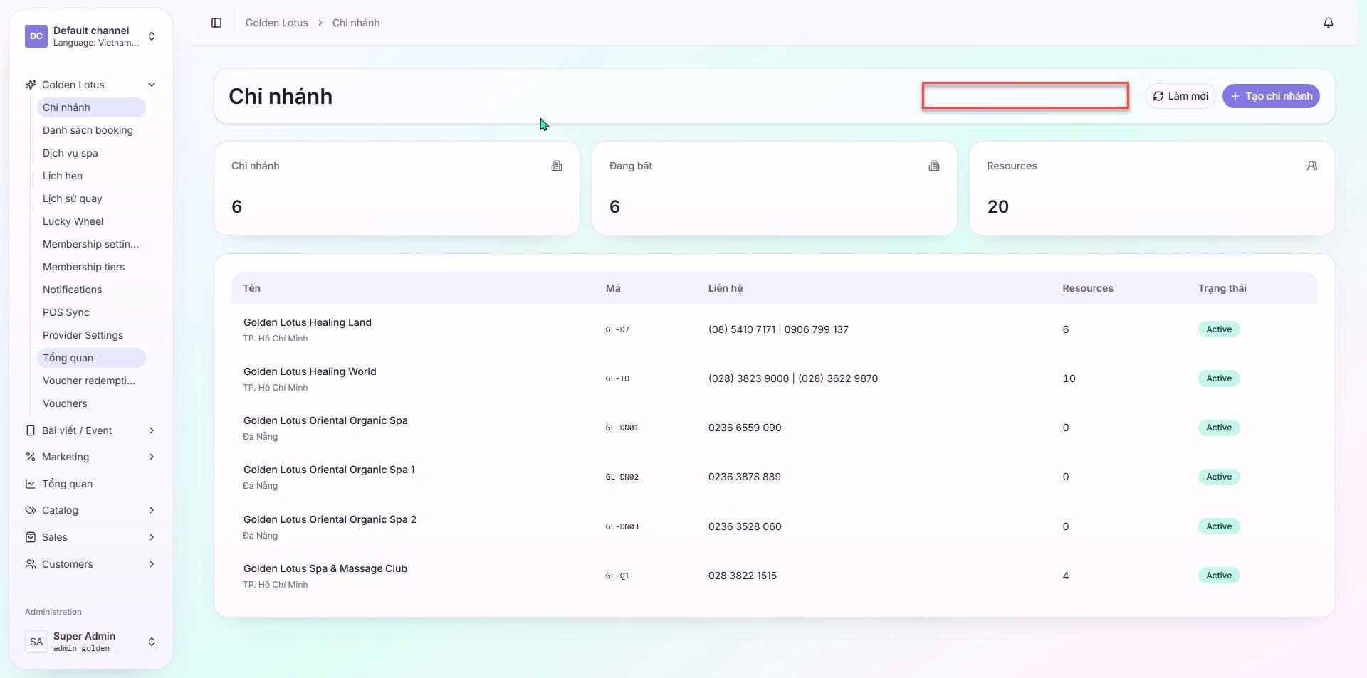Open Golden Lotus Healing World row

(x=775, y=378)
